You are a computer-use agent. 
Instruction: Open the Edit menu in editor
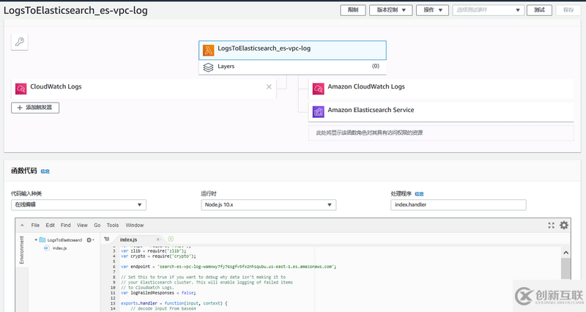point(50,226)
